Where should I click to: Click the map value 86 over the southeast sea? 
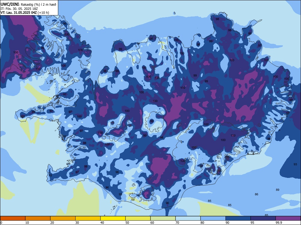point(256,194)
